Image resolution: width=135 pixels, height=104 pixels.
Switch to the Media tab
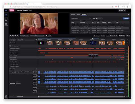click(79, 14)
